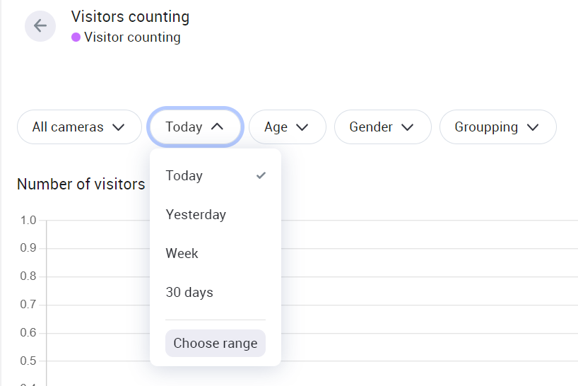578x386 pixels.
Task: Choose the Week option in the list
Action: pyautogui.click(x=182, y=253)
